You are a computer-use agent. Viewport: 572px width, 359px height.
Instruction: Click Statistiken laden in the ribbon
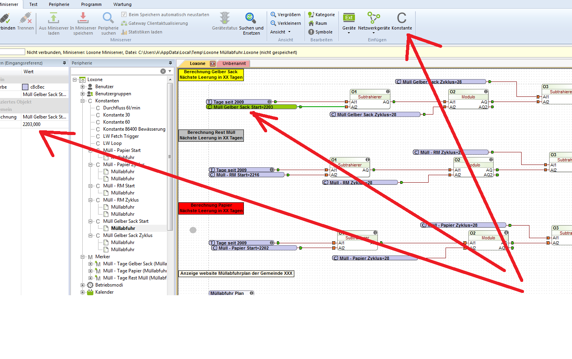[x=141, y=32]
